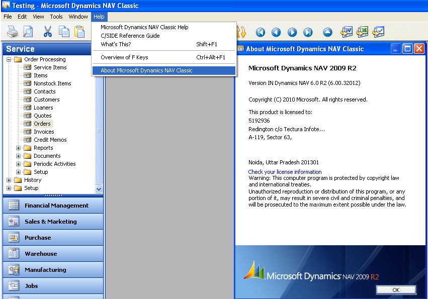
Task: Expand the Setup folder under Order Processing
Action: 18,172
